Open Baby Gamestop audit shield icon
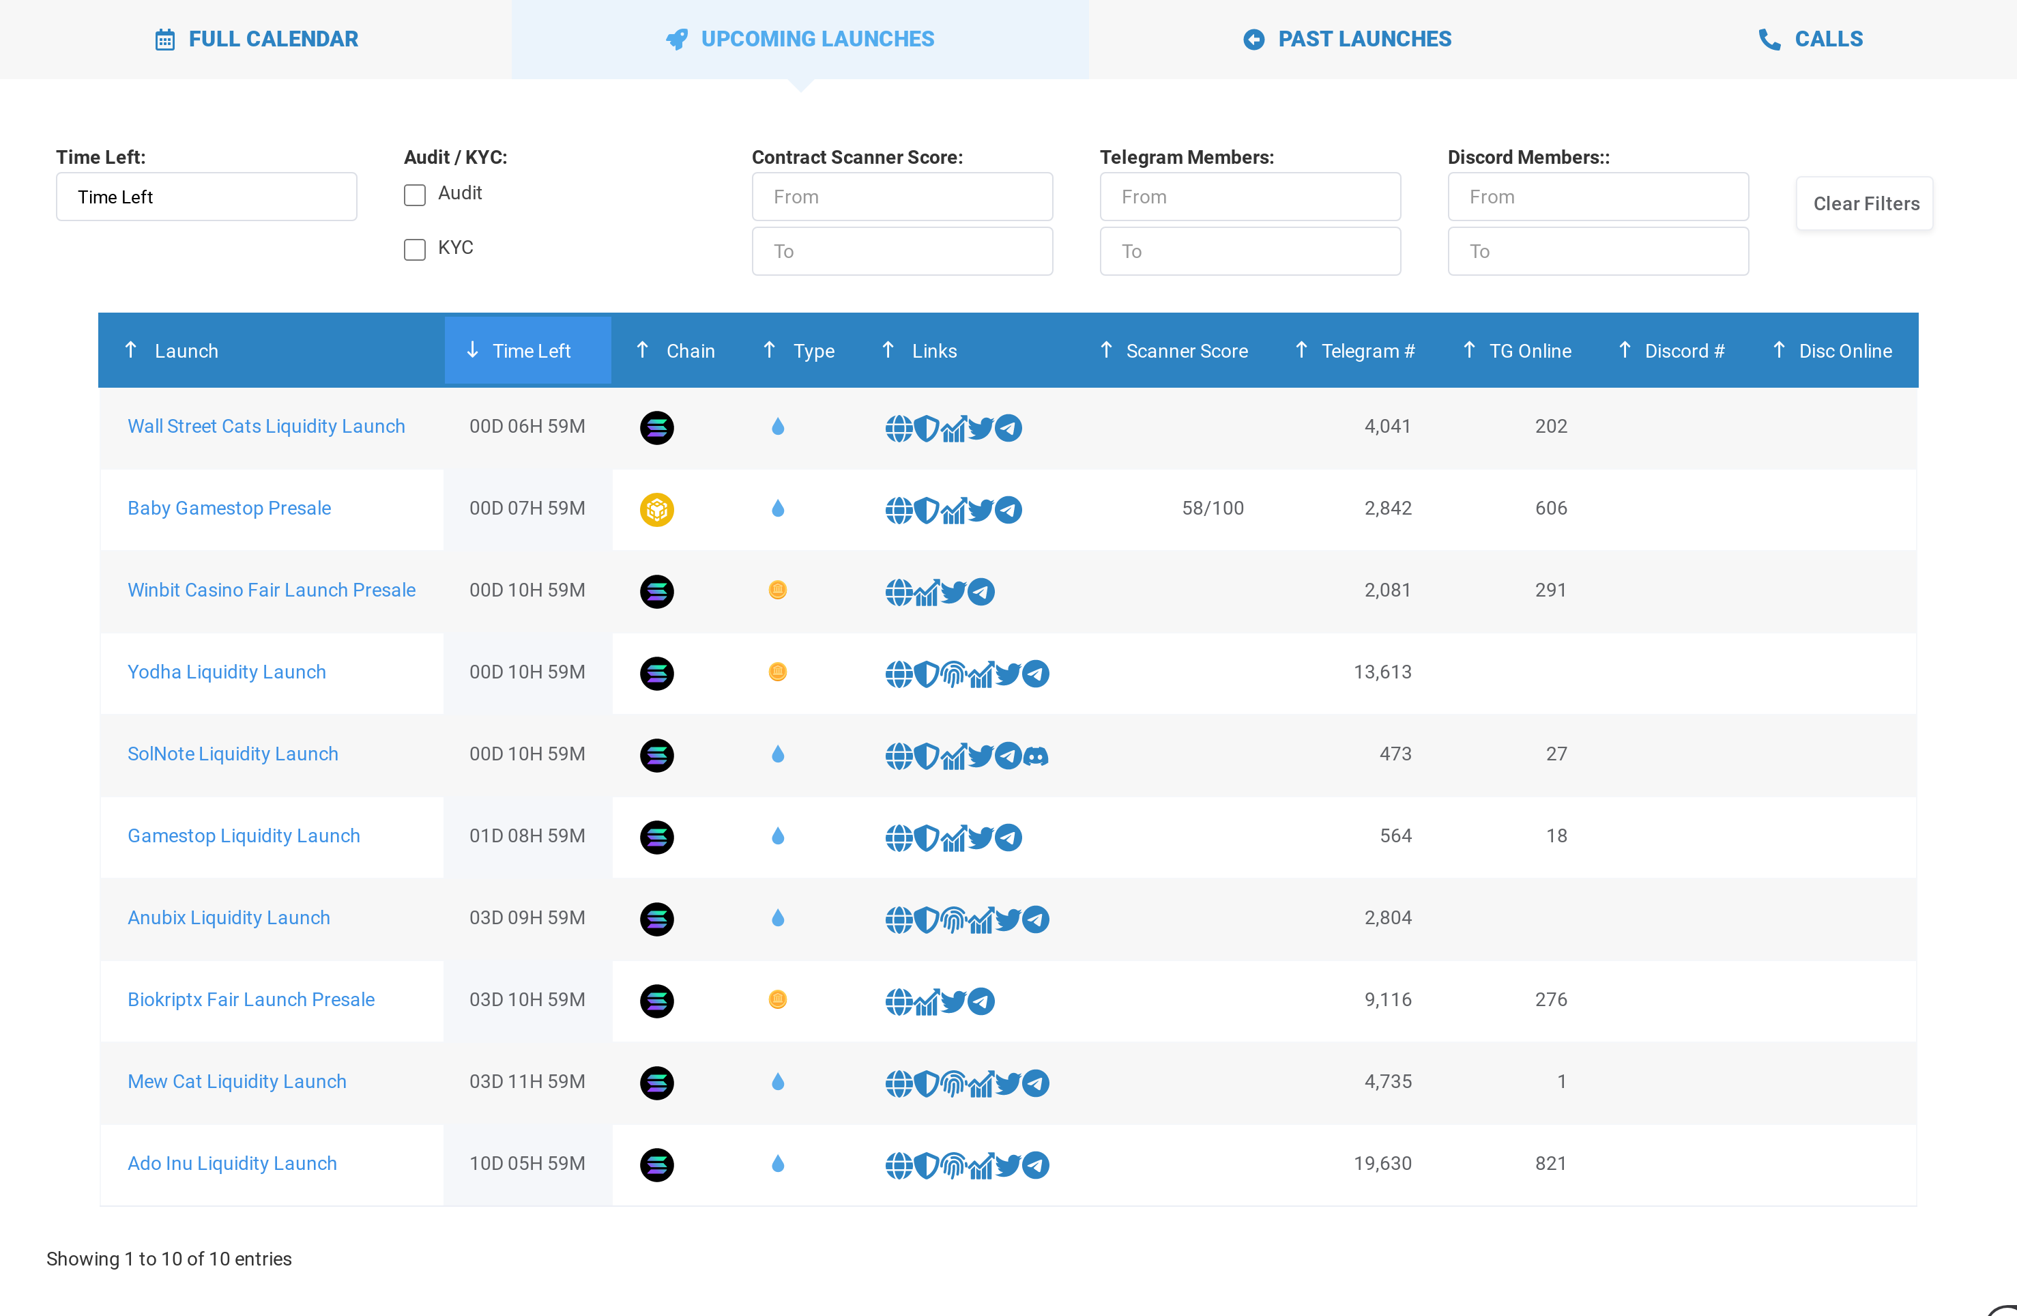 click(x=927, y=510)
